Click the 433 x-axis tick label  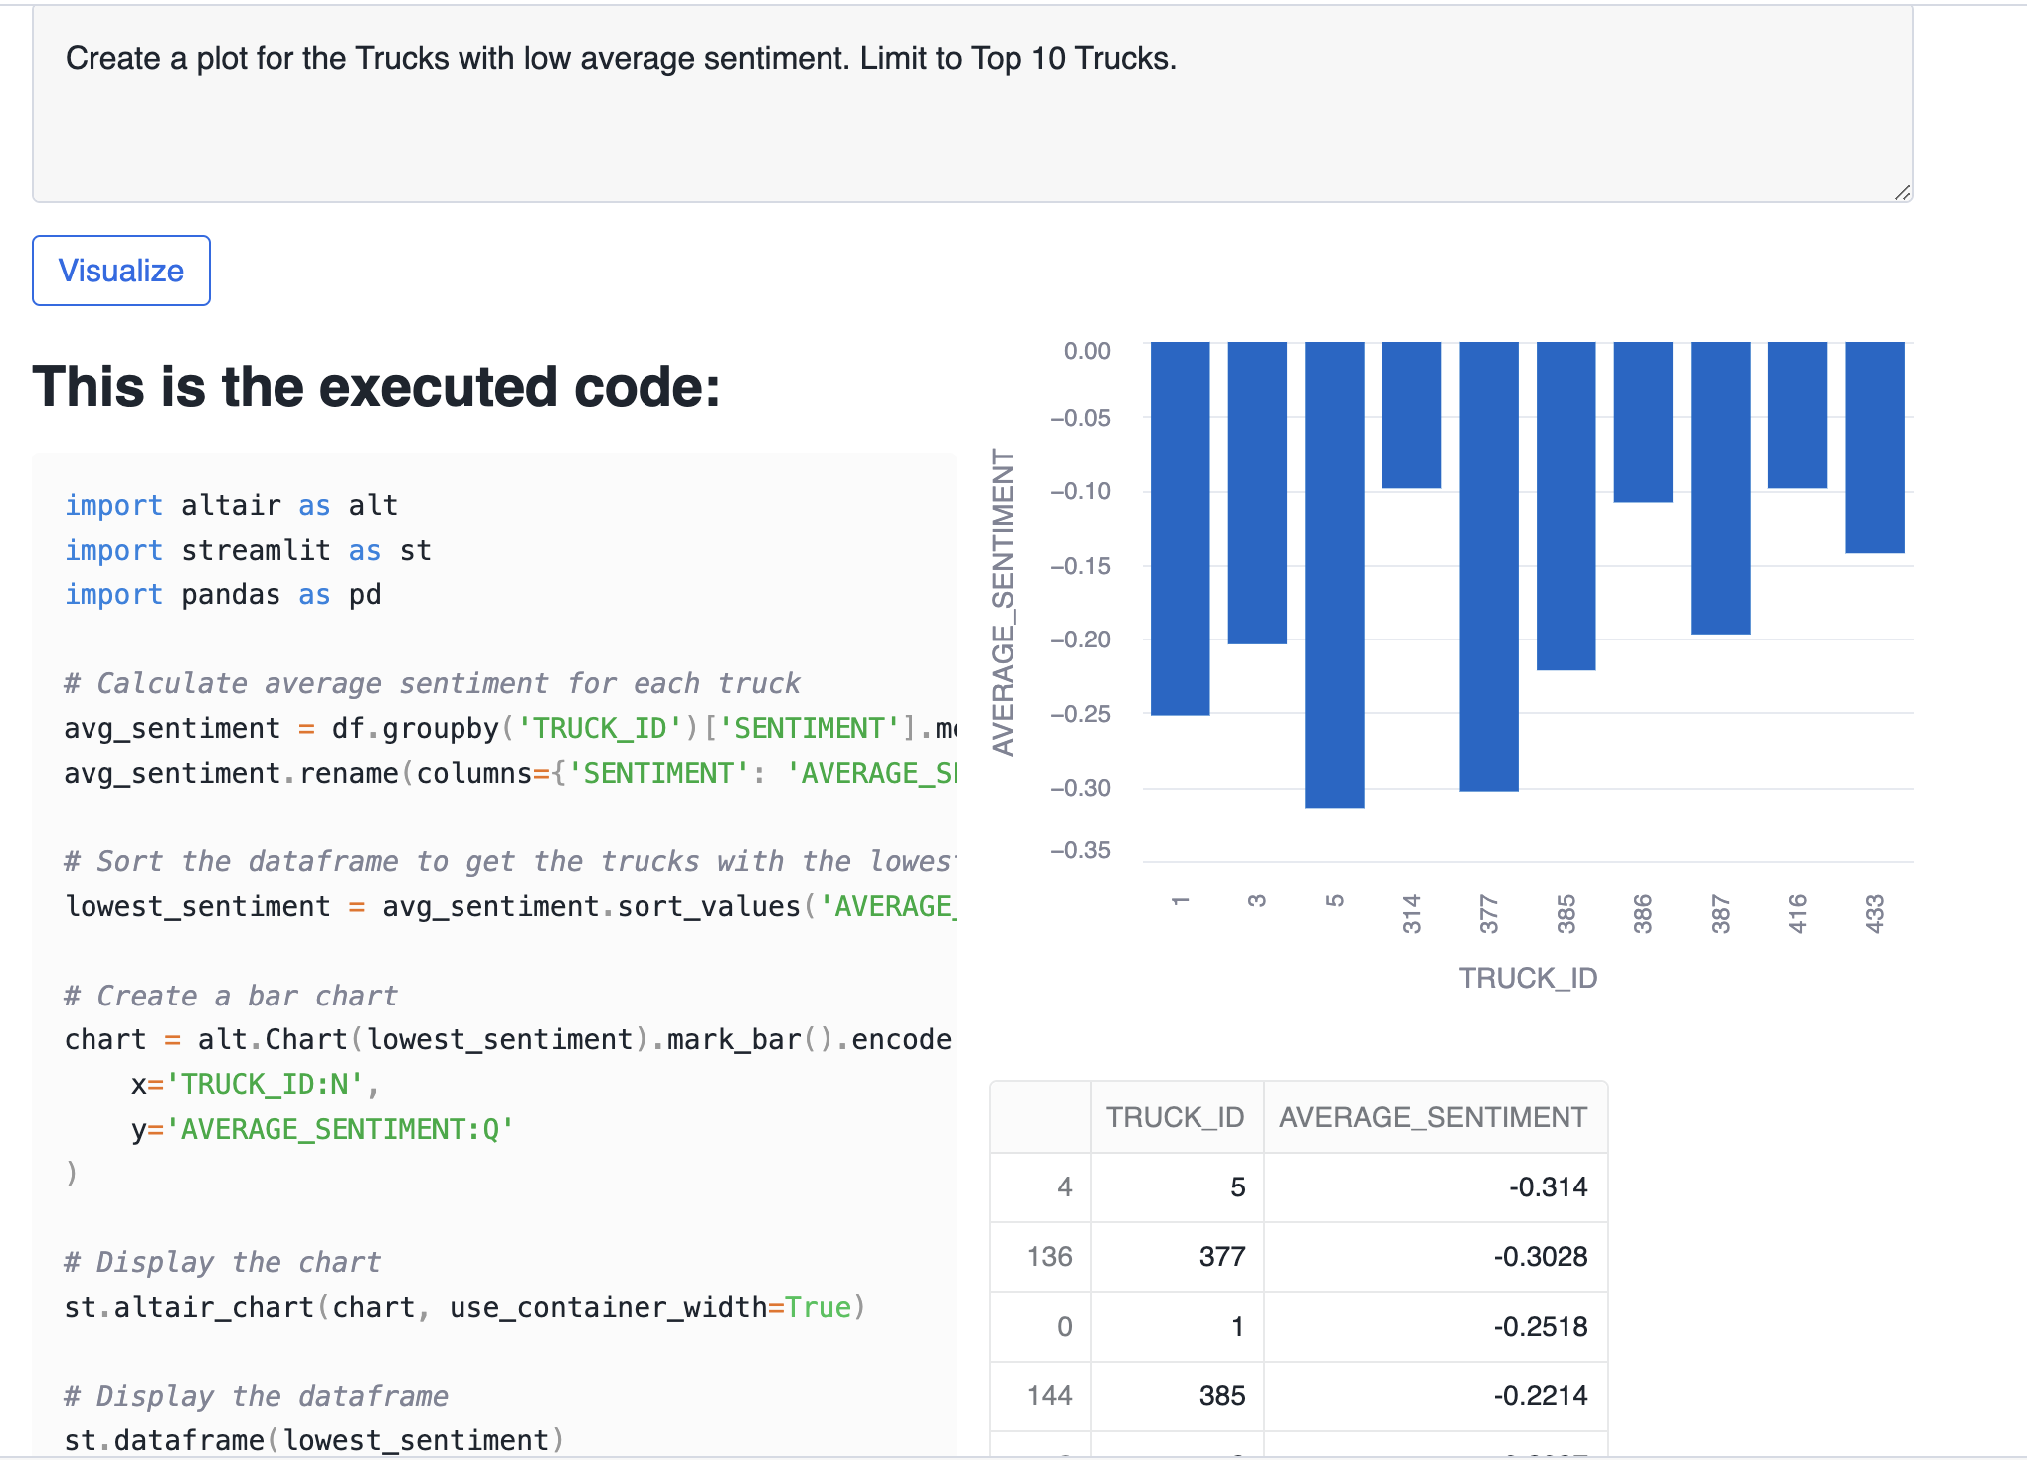[x=1875, y=914]
